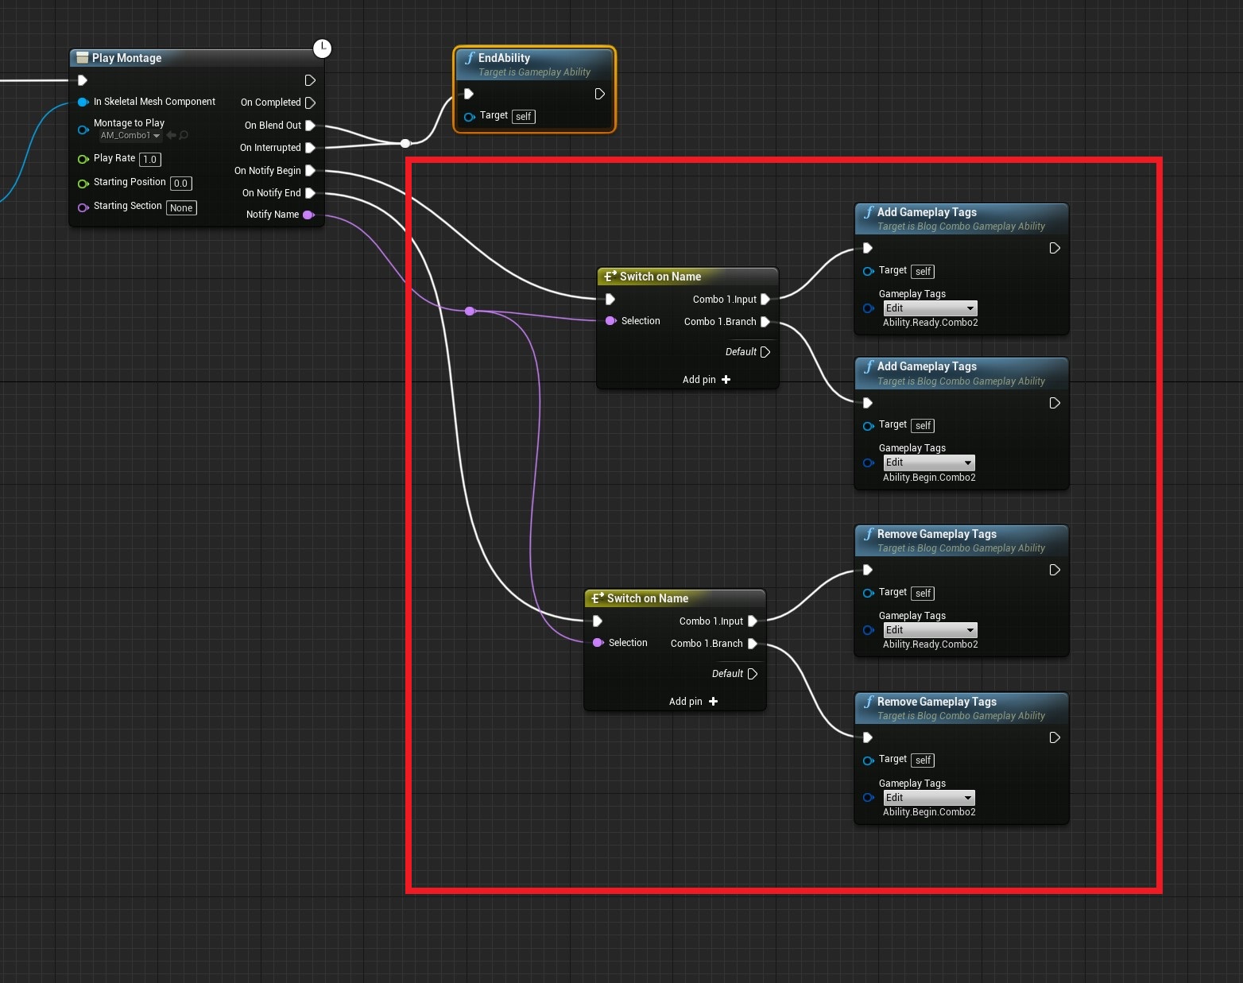Image resolution: width=1243 pixels, height=983 pixels.
Task: Open Edit dropdown above Ability.Ready.Combo2 in Remove Gameplay Tags
Action: (931, 630)
